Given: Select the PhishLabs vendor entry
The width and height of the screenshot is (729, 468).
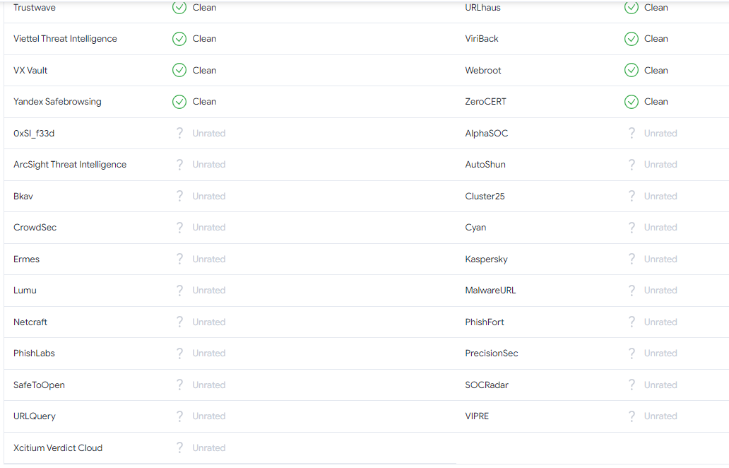Looking at the screenshot, I should 34,353.
